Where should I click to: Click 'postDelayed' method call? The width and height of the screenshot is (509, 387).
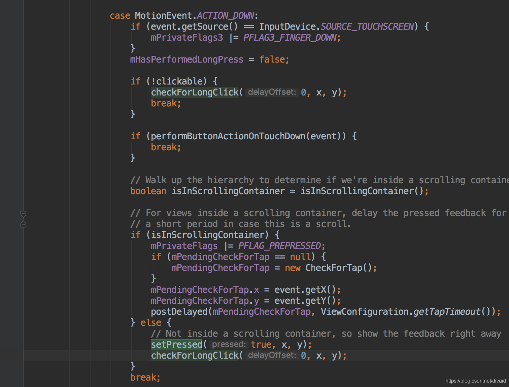pos(179,312)
